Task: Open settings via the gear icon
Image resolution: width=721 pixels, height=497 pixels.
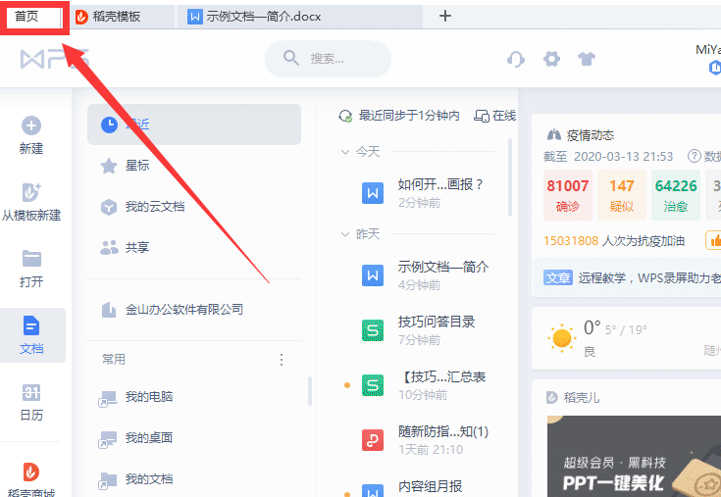Action: (x=551, y=59)
